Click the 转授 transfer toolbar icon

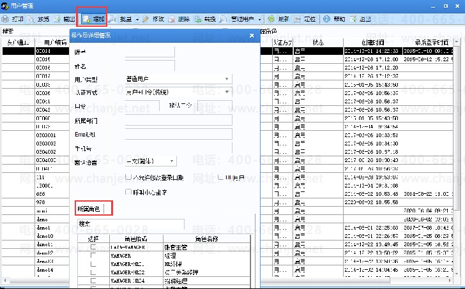(198, 19)
